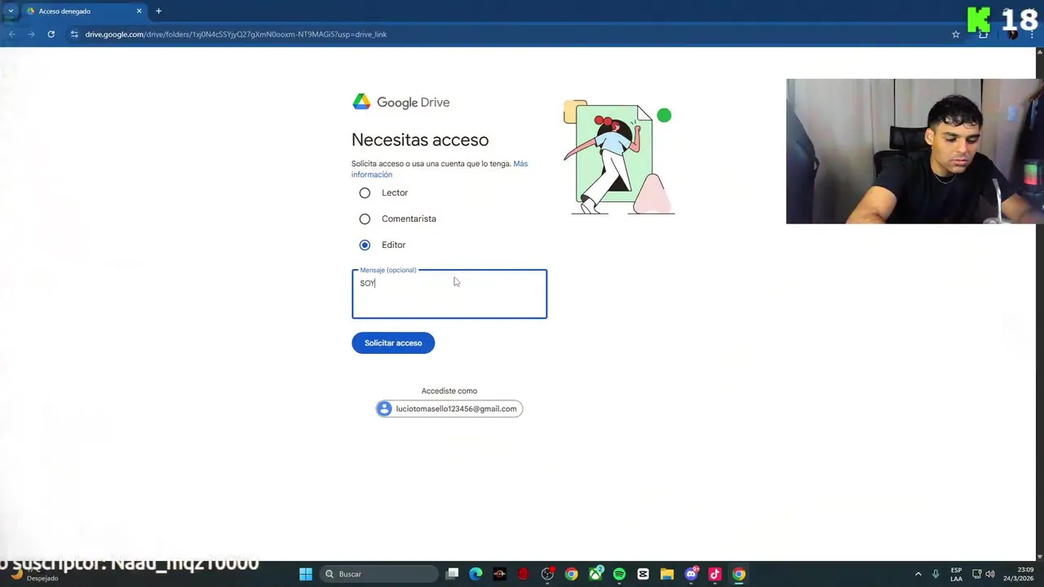Image resolution: width=1044 pixels, height=587 pixels.
Task: Close the Acceso denegado tab
Action: (x=139, y=11)
